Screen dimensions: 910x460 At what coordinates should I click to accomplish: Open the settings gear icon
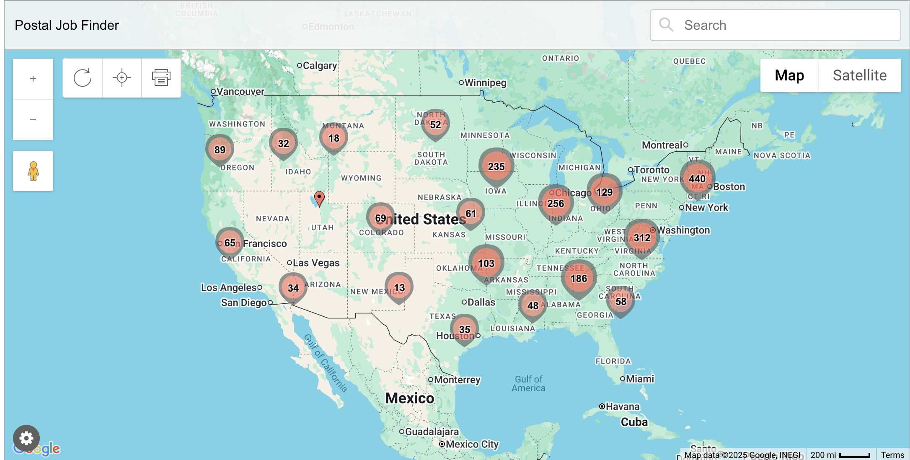(x=26, y=439)
